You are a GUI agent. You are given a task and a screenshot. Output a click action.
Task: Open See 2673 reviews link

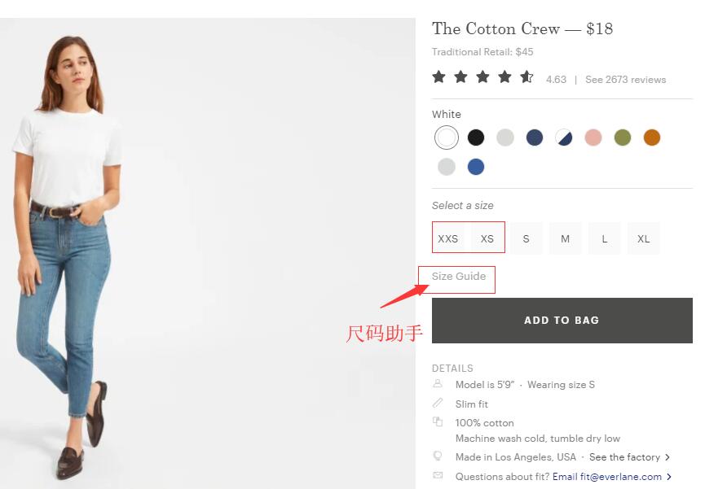click(x=625, y=80)
